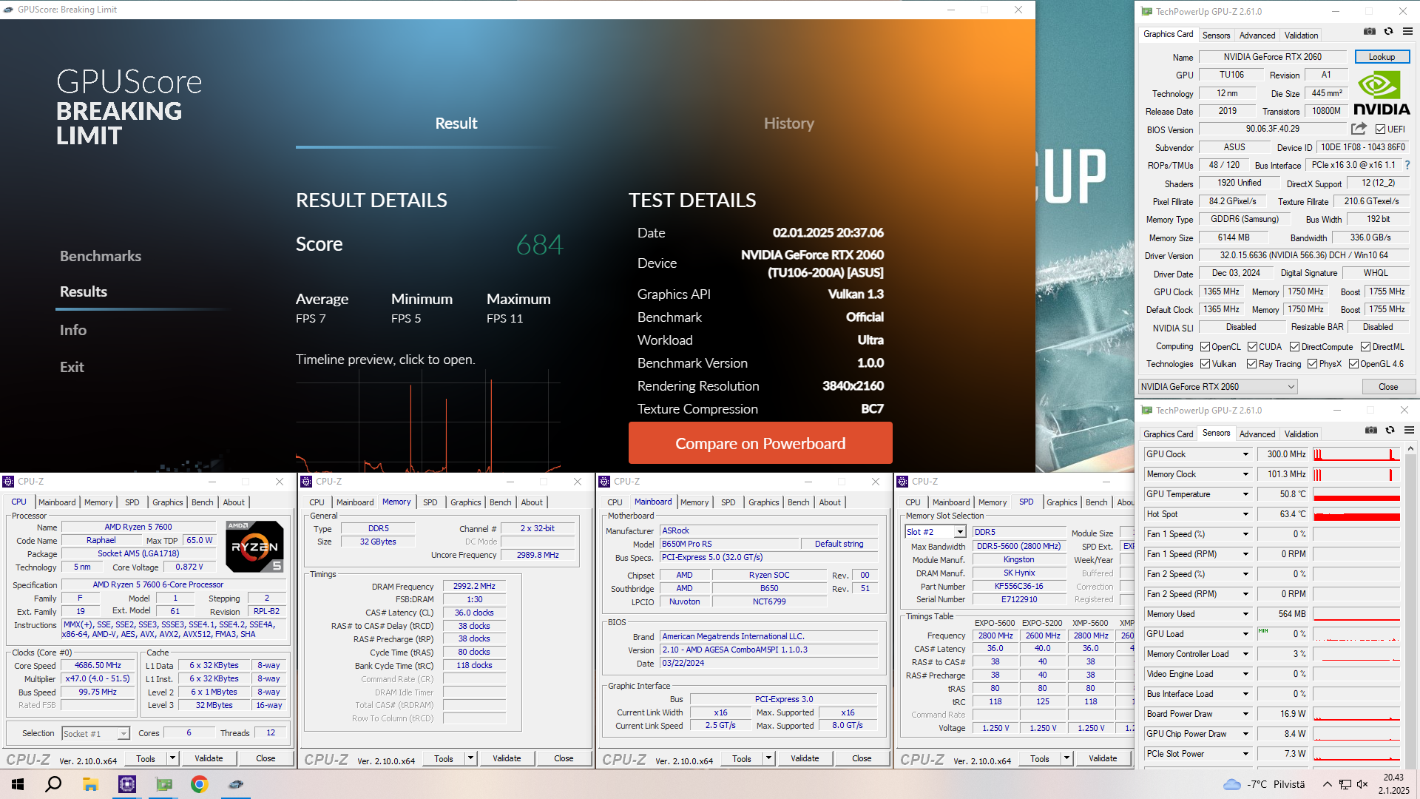
Task: Open the Memory Used sensor dropdown
Action: (1245, 614)
